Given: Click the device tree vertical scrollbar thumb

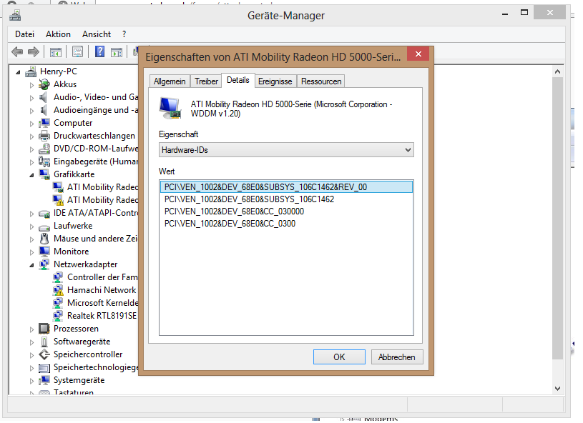Looking at the screenshot, I should coord(557,219).
